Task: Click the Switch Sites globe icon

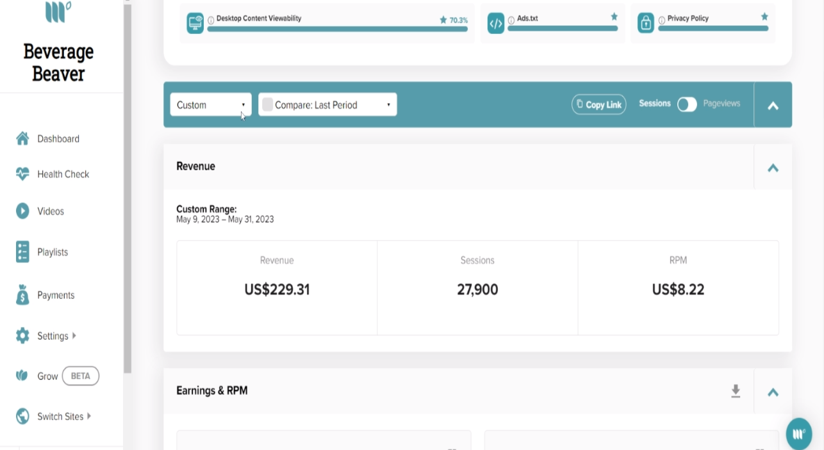Action: pyautogui.click(x=22, y=416)
